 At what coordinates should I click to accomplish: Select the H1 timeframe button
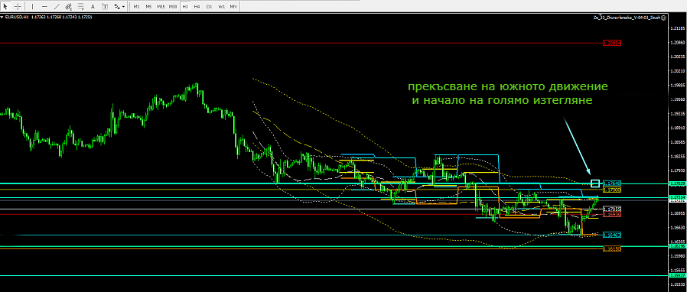185,7
